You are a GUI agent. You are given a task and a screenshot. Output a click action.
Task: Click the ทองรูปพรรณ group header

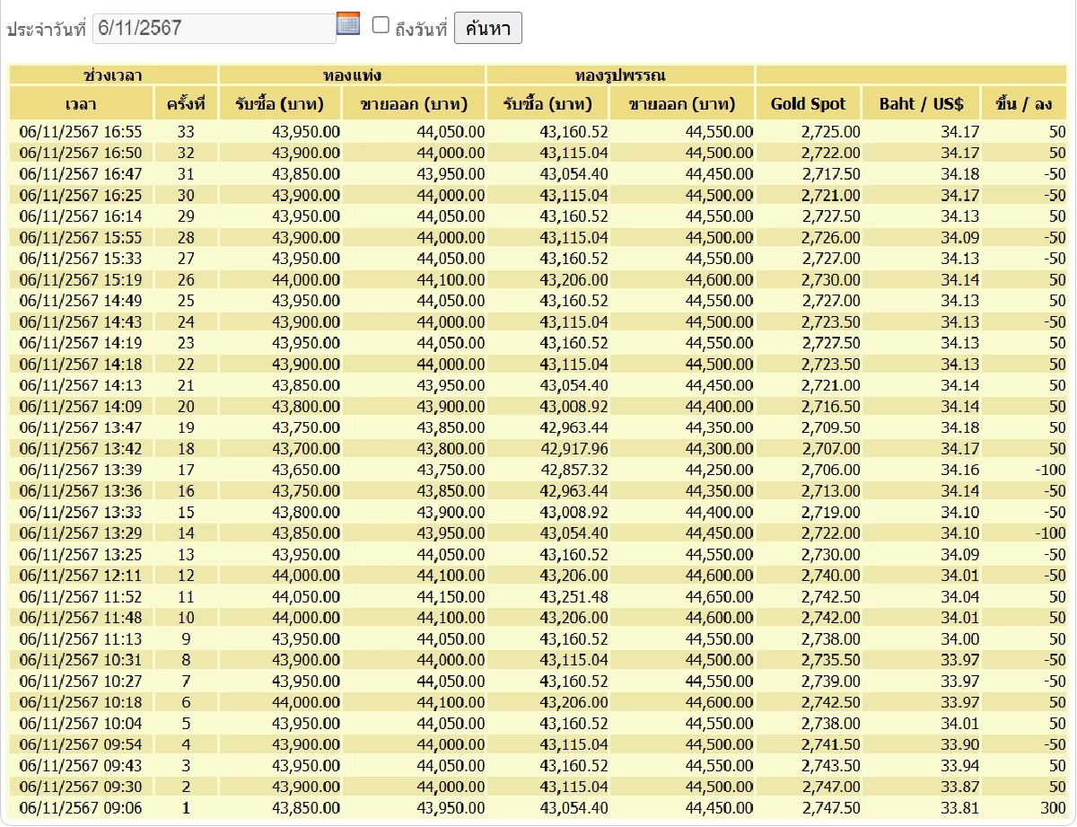click(x=621, y=75)
